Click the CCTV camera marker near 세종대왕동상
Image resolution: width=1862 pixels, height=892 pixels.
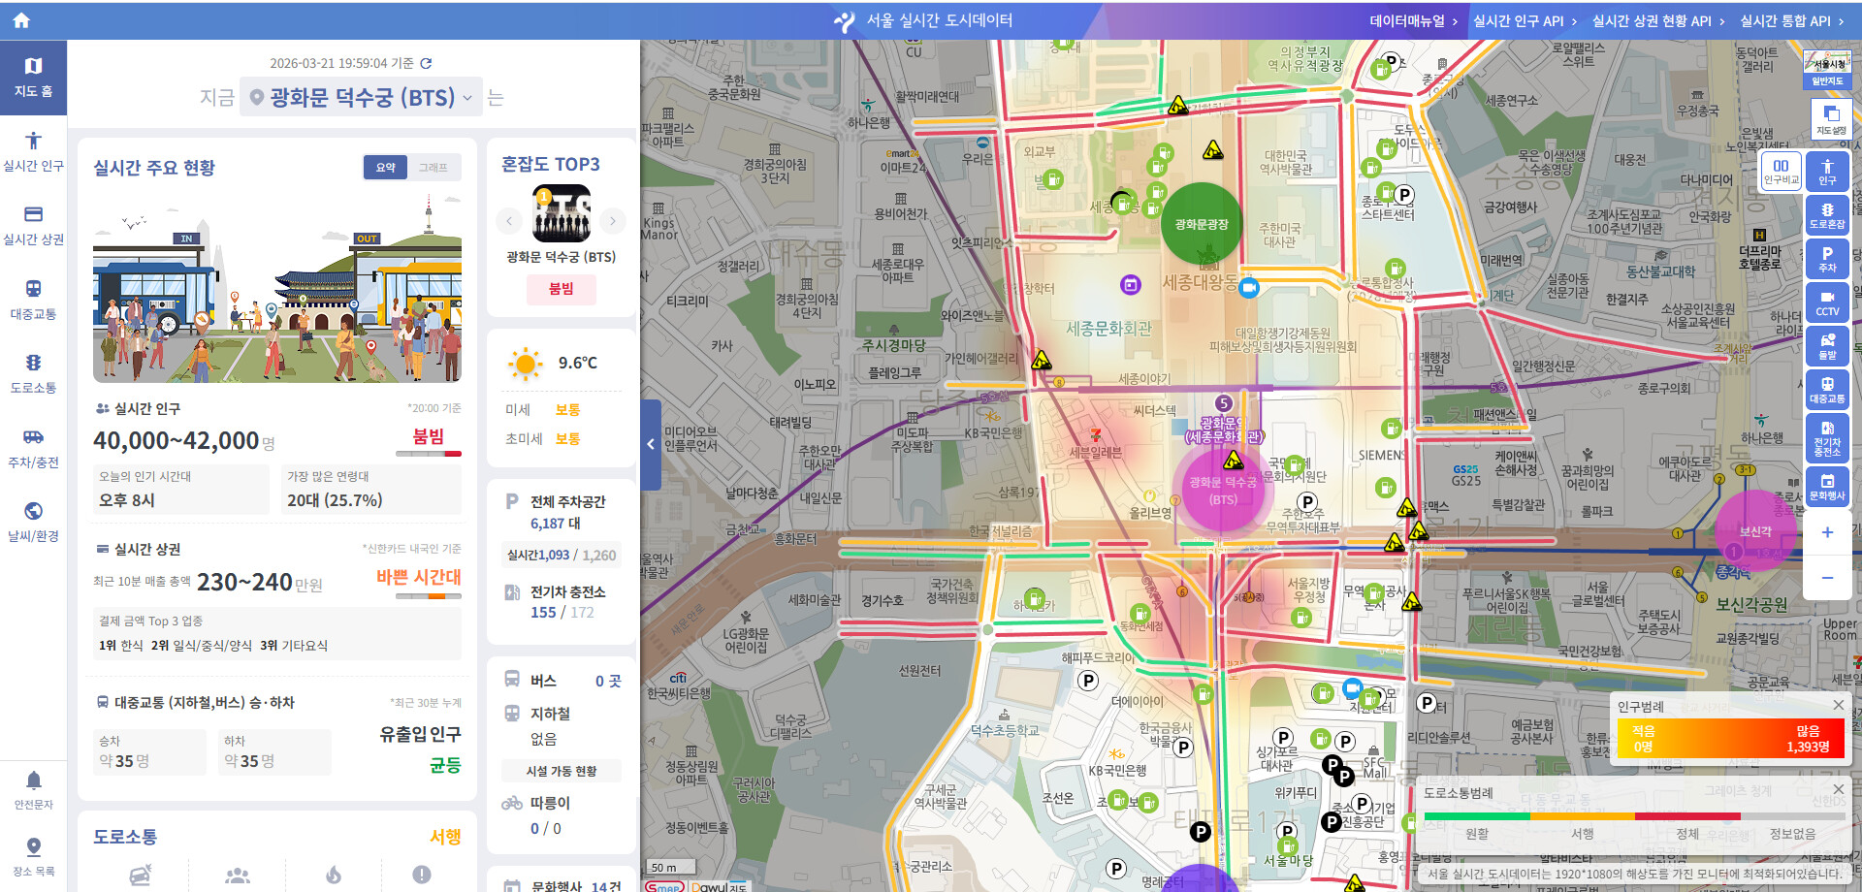1249,287
